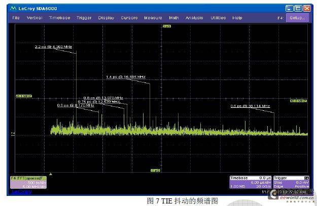Click the LeCroy logo icon in title bar

tap(13, 8)
